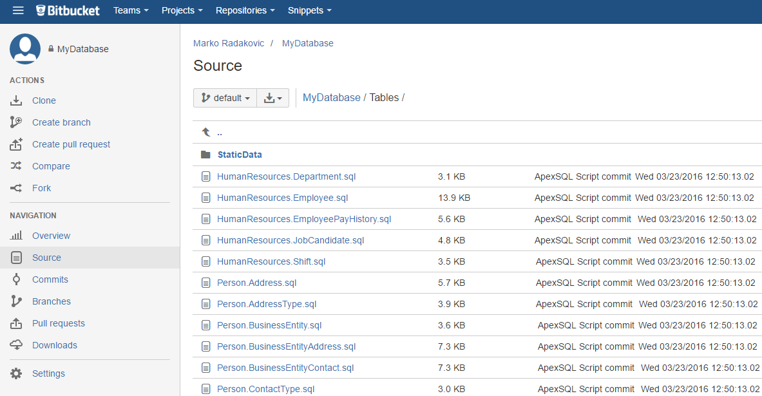Open the hamburger menu icon
The height and width of the screenshot is (396, 762).
[18, 10]
